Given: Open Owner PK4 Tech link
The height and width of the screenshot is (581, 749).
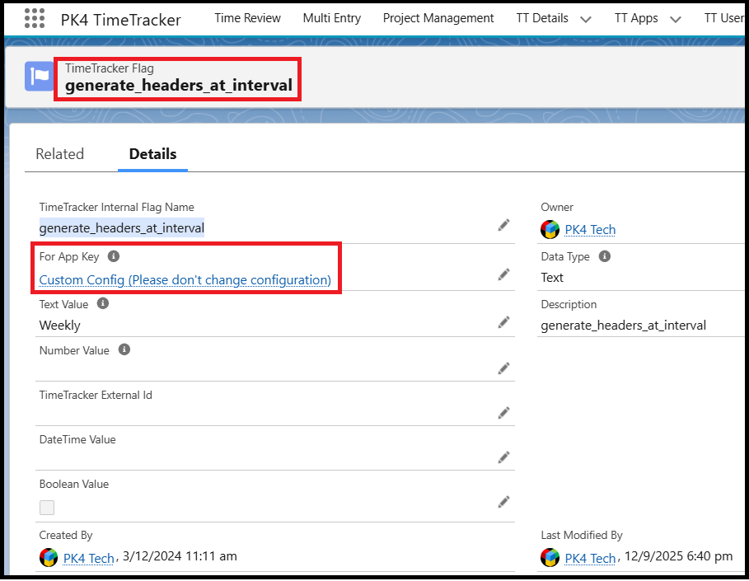Looking at the screenshot, I should 590,230.
